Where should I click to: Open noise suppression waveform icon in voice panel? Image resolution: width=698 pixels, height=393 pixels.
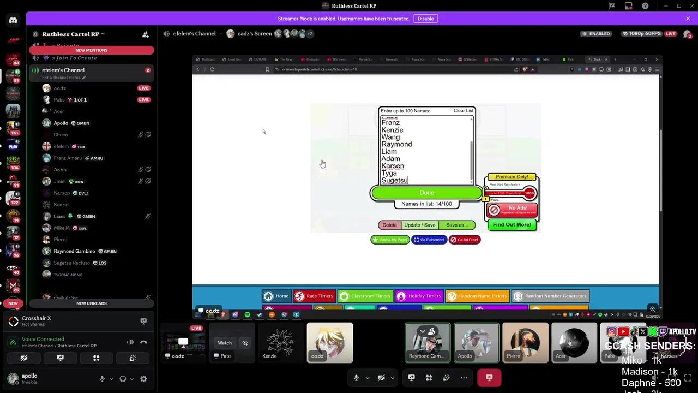coord(130,342)
